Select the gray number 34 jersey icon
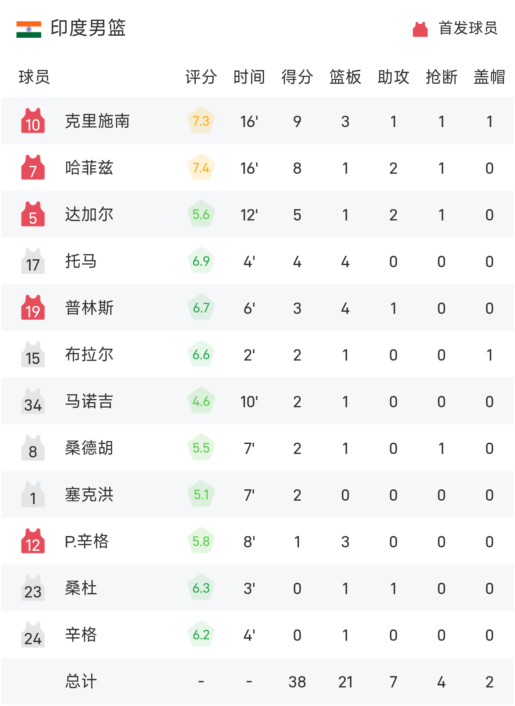Screen dimensions: 515x706 pyautogui.click(x=33, y=401)
